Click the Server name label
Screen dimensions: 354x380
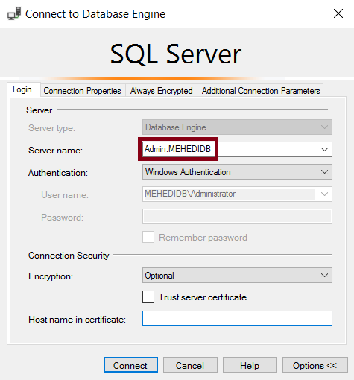(x=55, y=151)
